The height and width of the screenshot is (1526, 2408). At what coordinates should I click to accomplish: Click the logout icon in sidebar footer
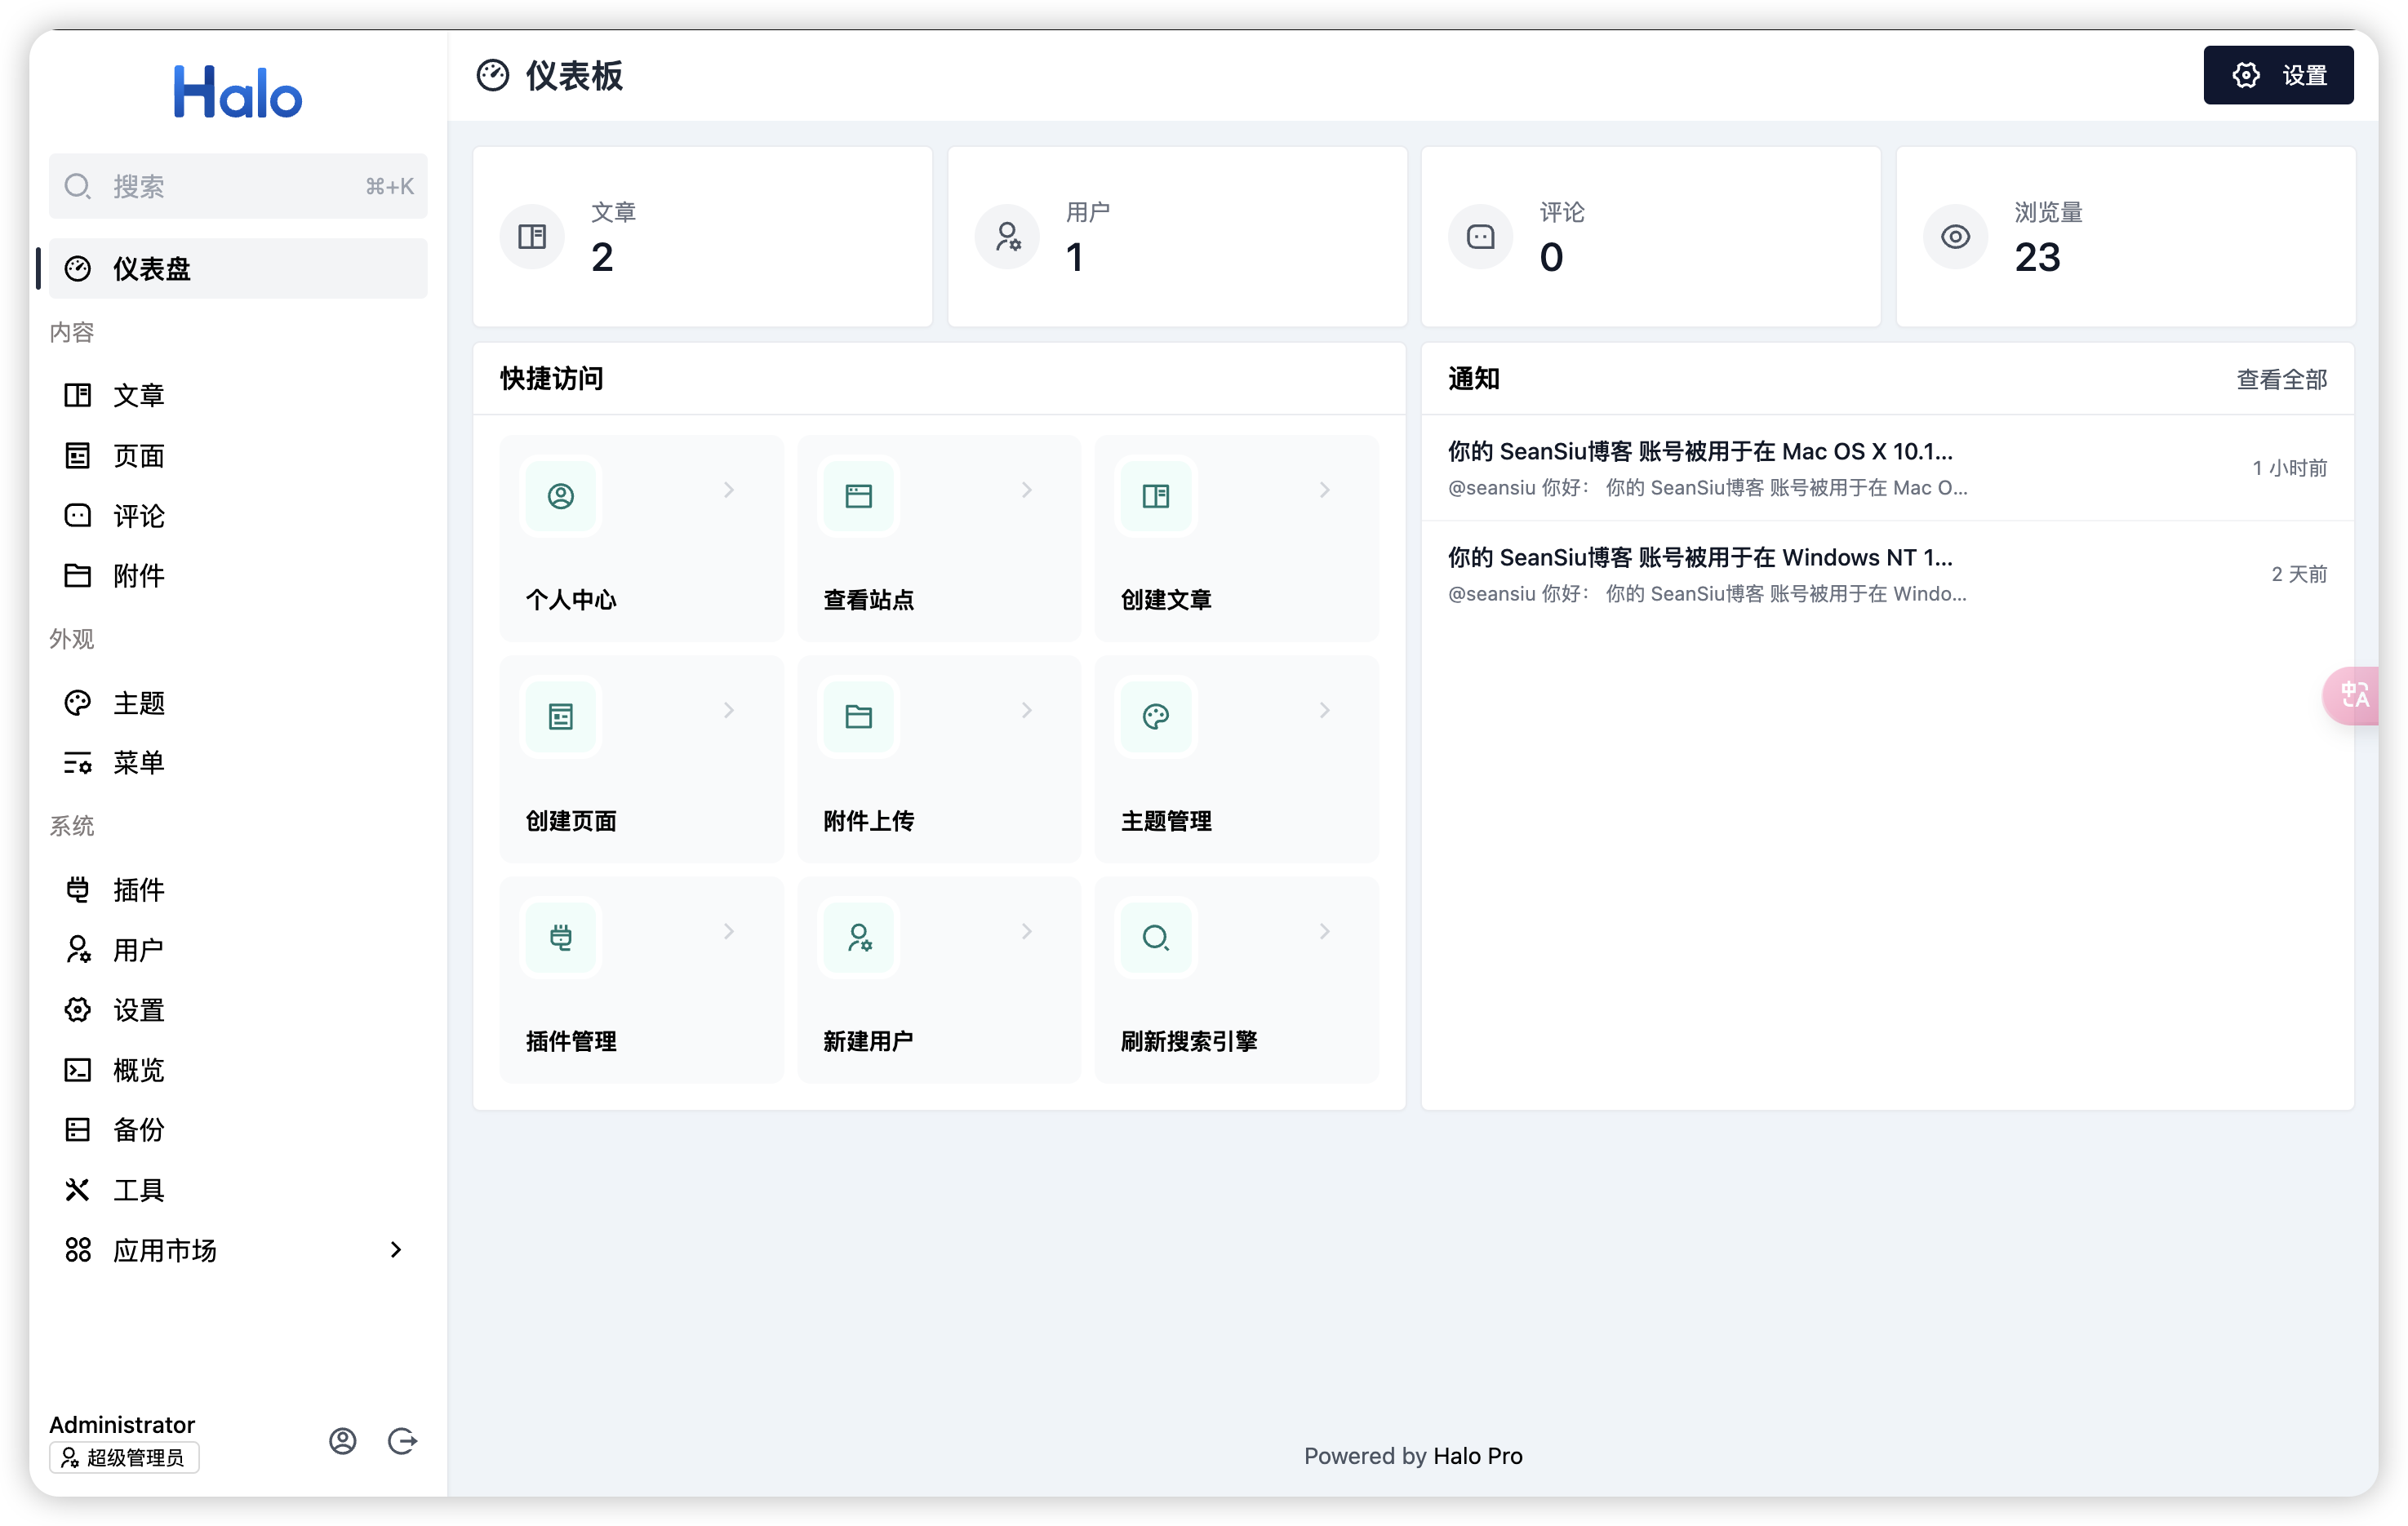pyautogui.click(x=402, y=1440)
